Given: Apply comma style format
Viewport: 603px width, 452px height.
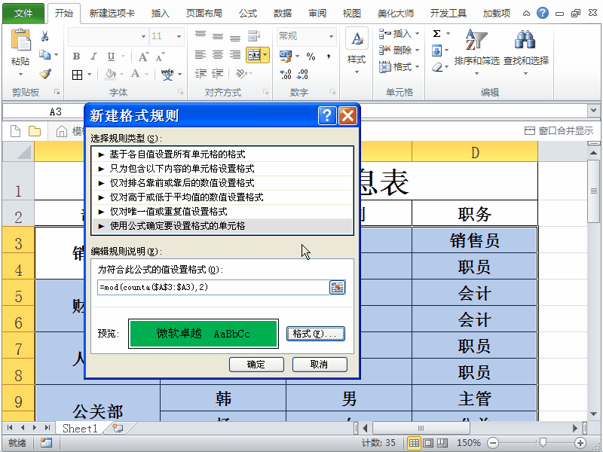Looking at the screenshot, I should (329, 57).
